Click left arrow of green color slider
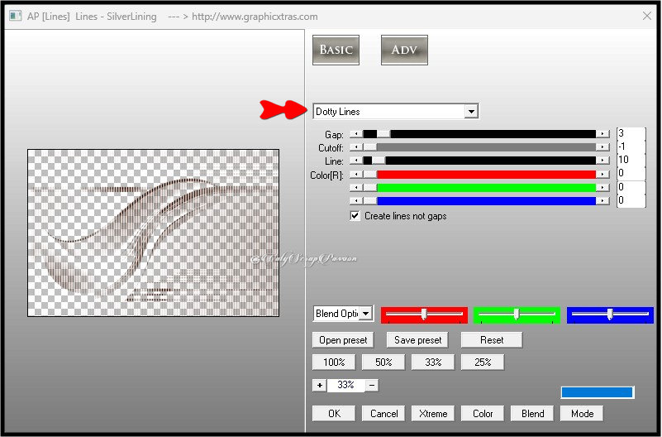This screenshot has height=437, width=662. [355, 188]
